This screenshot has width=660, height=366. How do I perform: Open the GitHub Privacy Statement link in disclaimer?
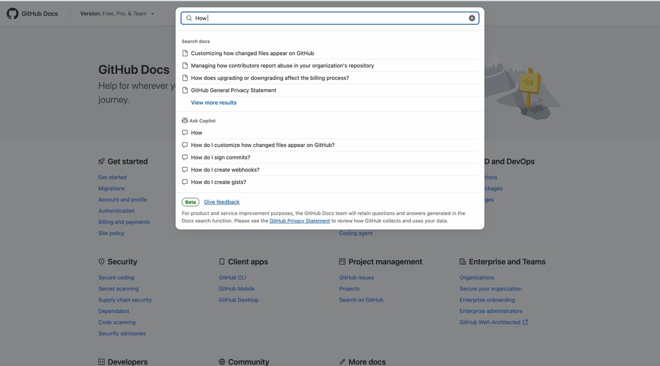pyautogui.click(x=300, y=221)
